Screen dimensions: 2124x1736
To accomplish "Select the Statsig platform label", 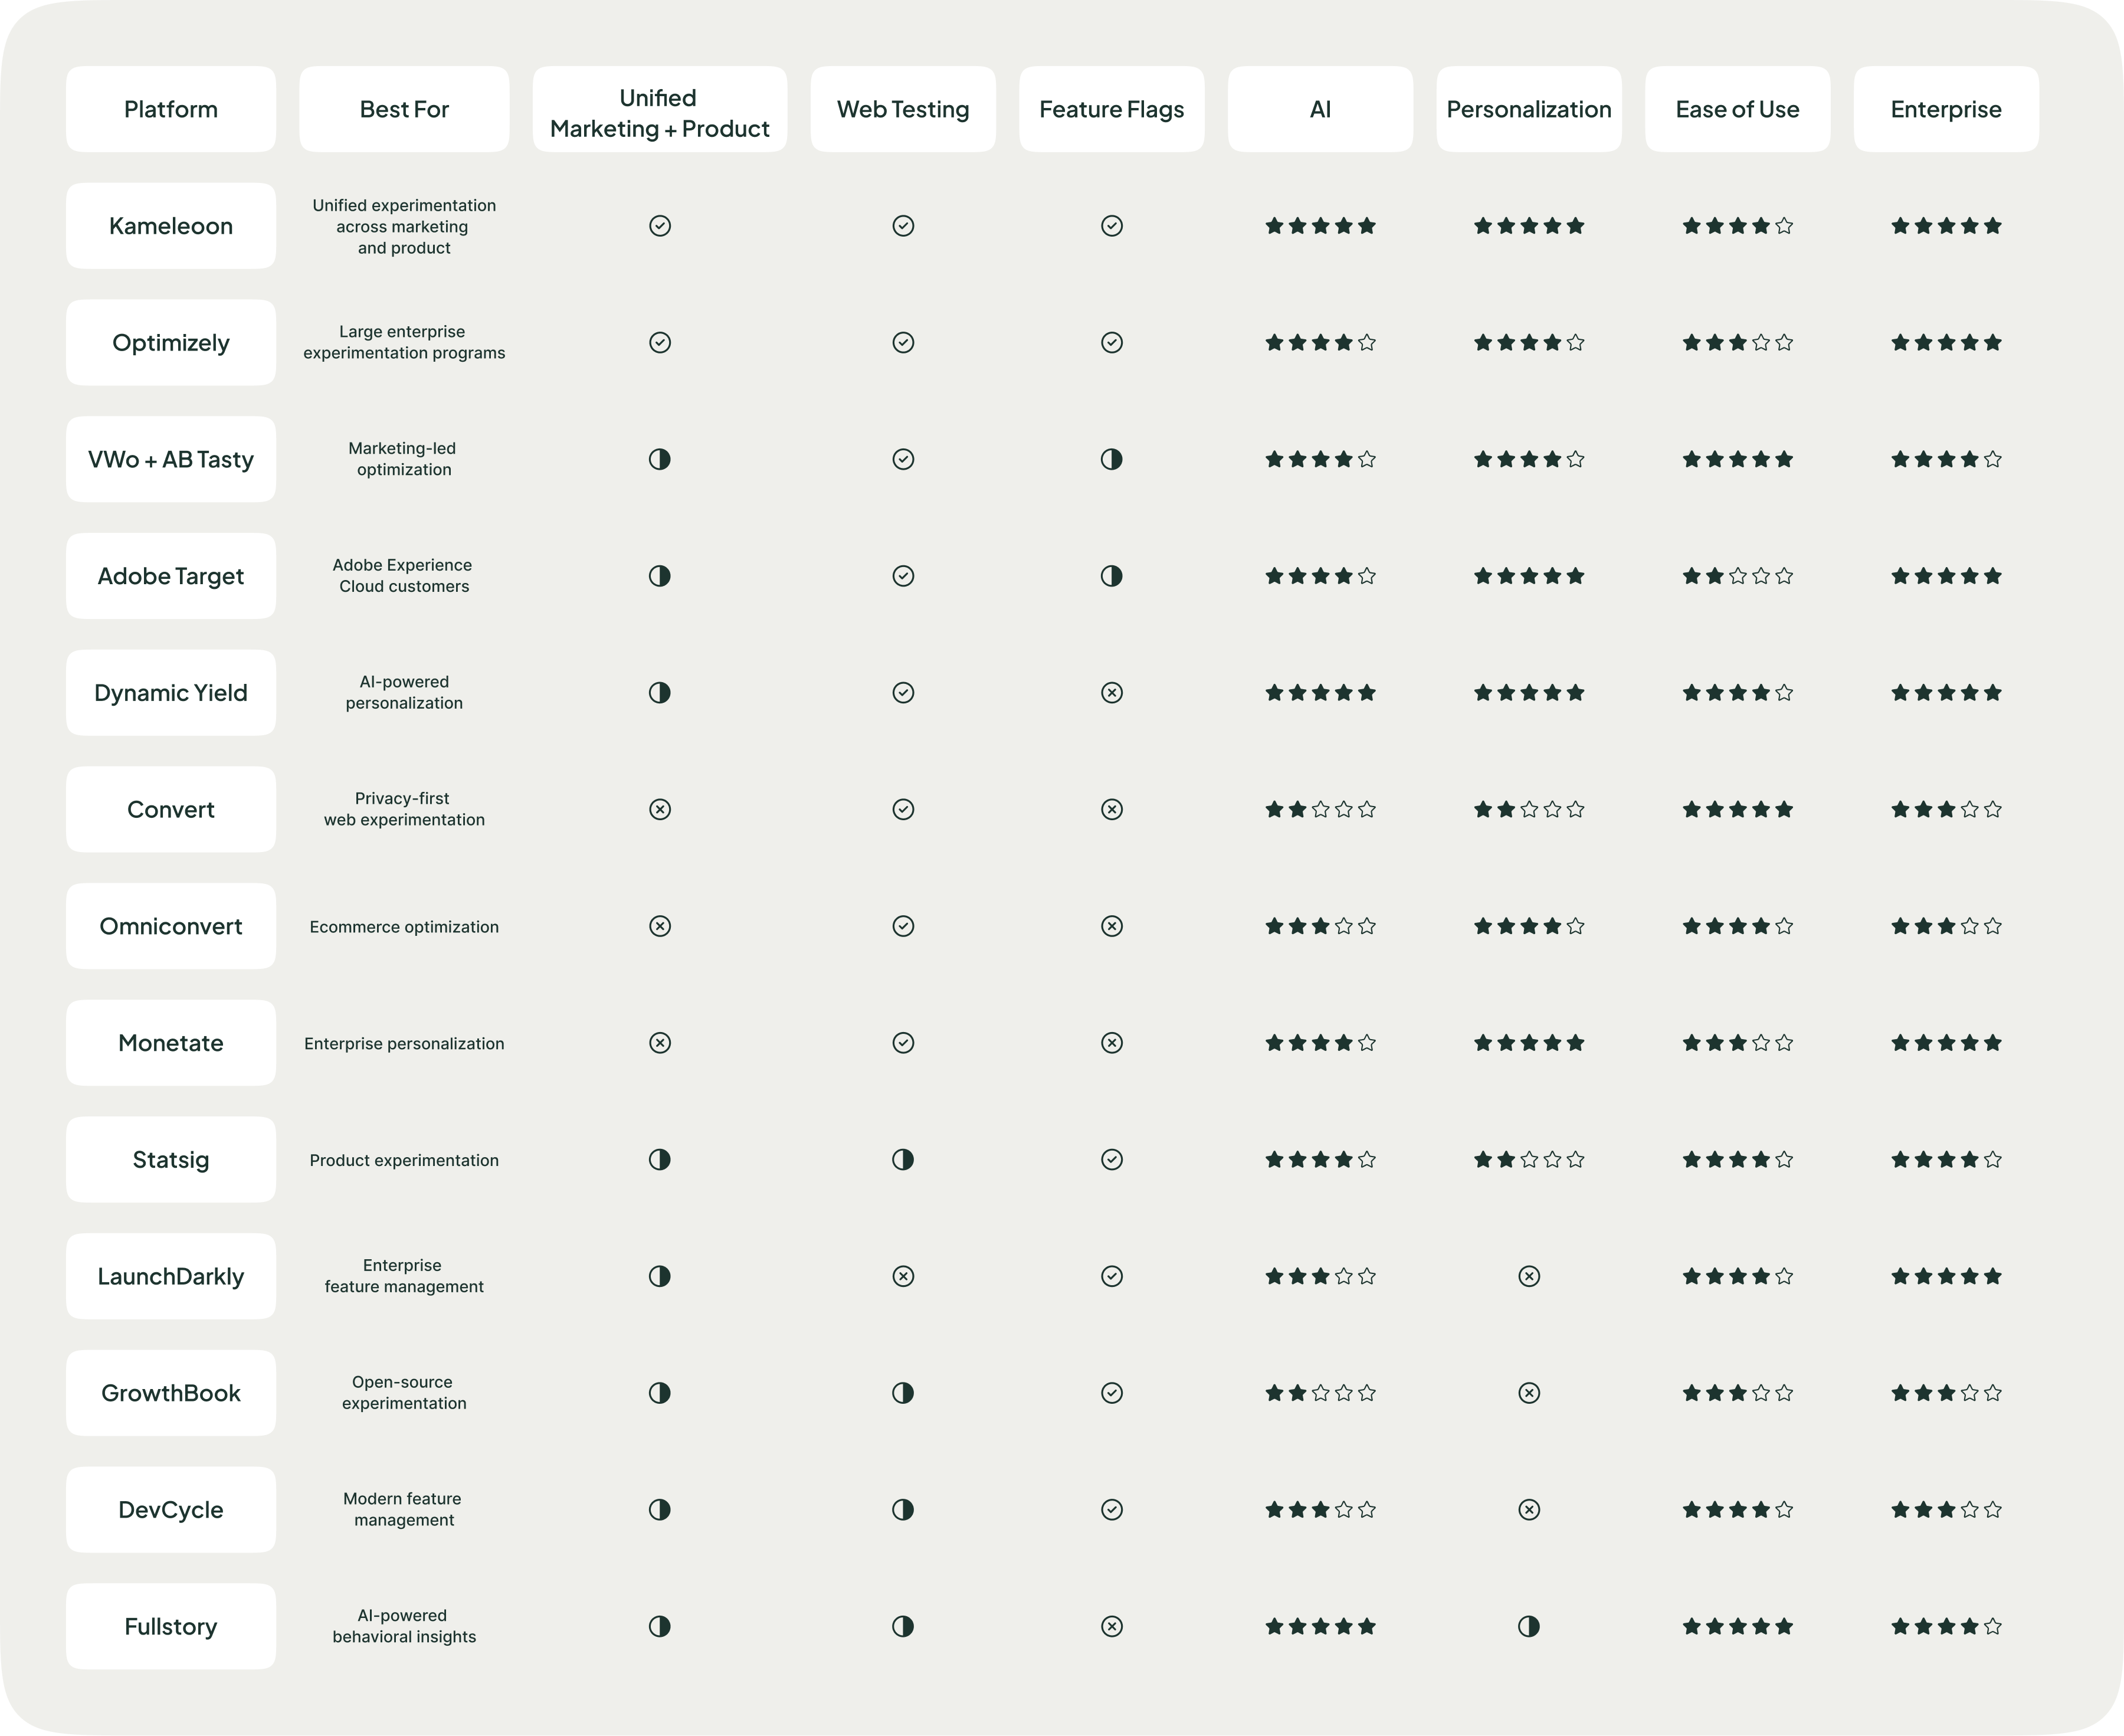I will click(x=171, y=1159).
